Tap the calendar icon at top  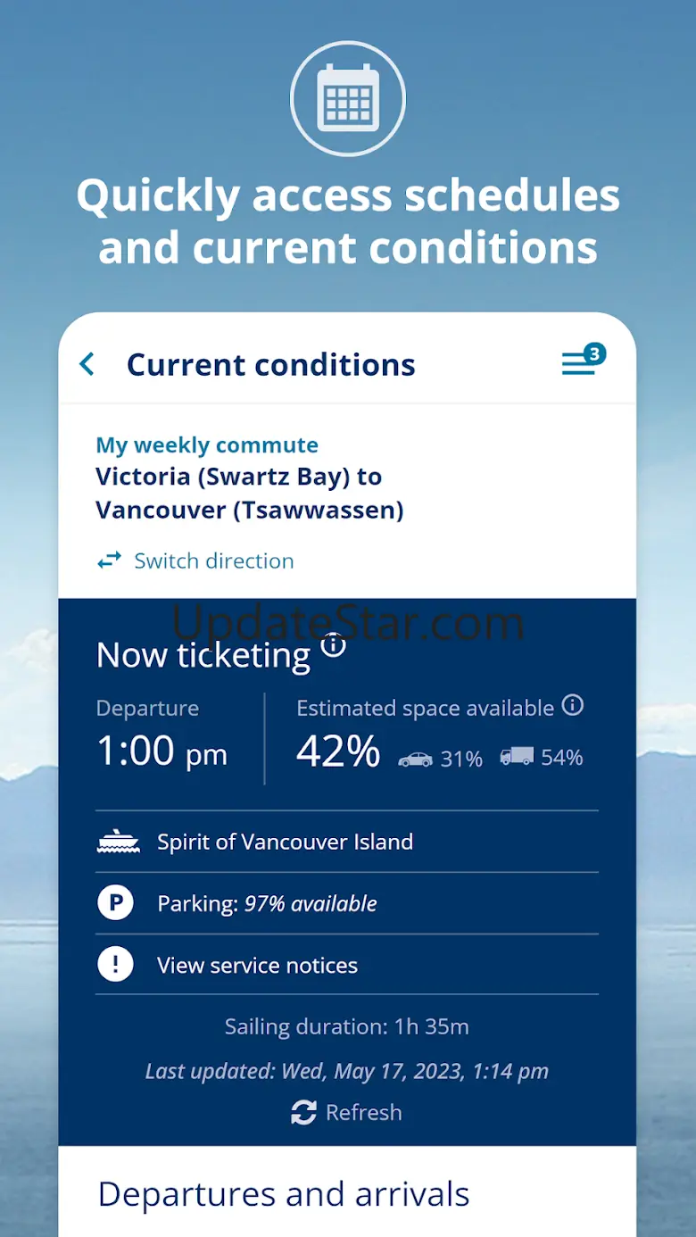pos(348,99)
